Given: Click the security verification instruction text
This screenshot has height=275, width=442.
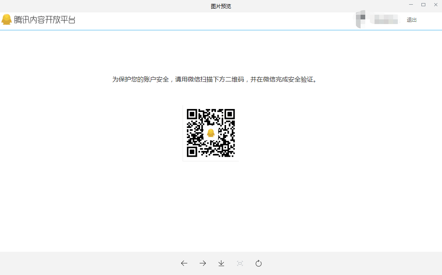Looking at the screenshot, I should 215,80.
